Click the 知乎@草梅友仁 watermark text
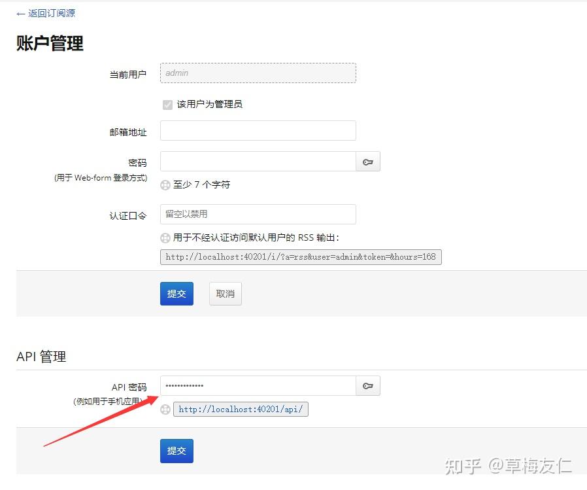This screenshot has width=587, height=490. point(514,466)
